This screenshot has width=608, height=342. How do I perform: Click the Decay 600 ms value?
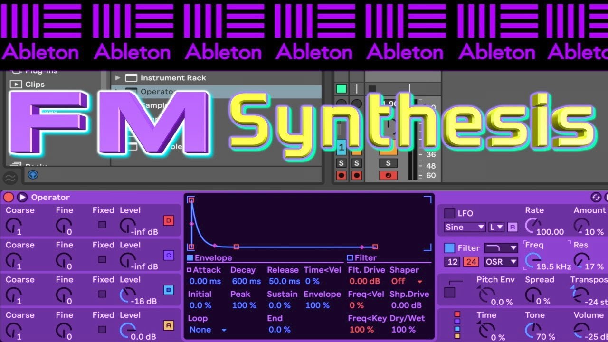pyautogui.click(x=246, y=281)
